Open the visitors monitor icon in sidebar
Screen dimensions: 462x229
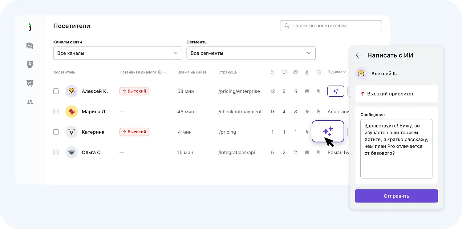click(x=30, y=64)
